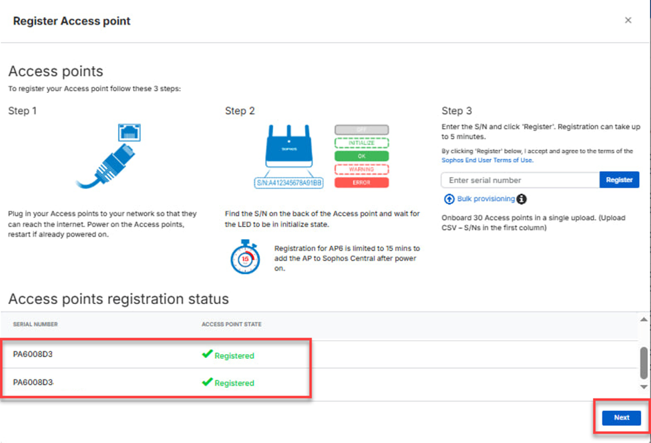Click the scrollbar down arrow in the status table

[644, 387]
